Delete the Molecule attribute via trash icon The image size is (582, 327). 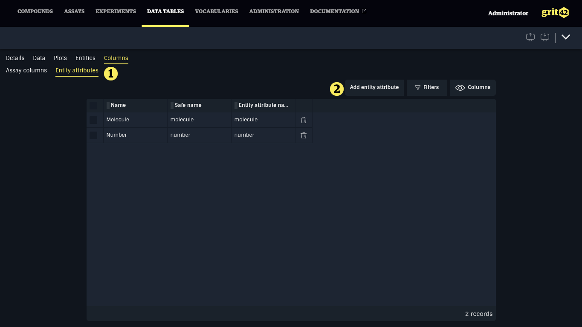(304, 120)
